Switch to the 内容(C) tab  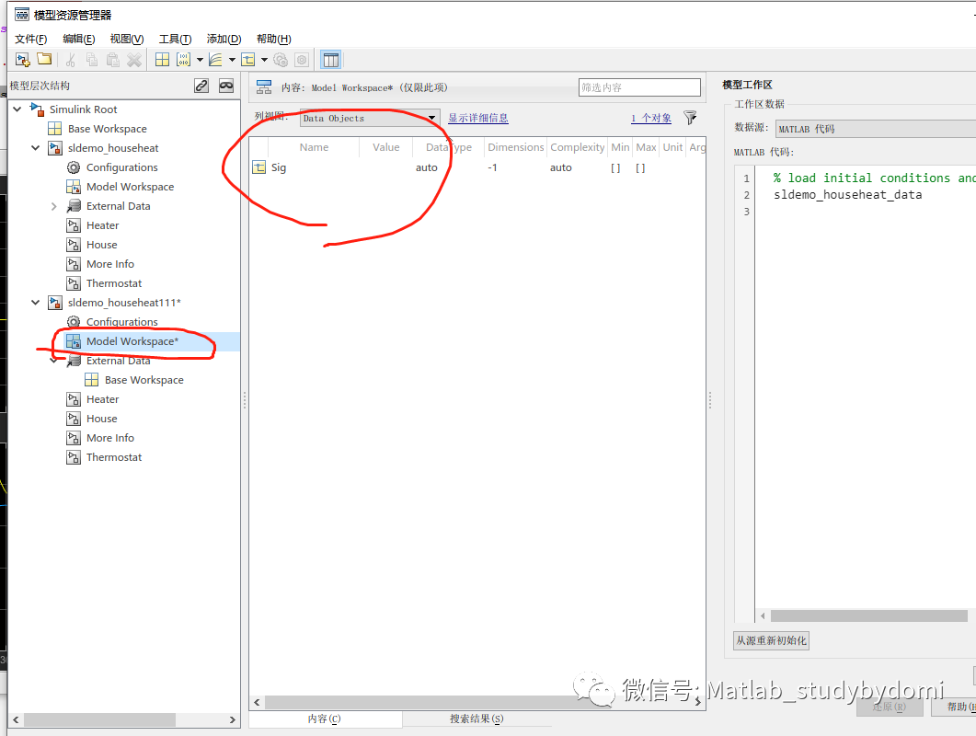(325, 719)
